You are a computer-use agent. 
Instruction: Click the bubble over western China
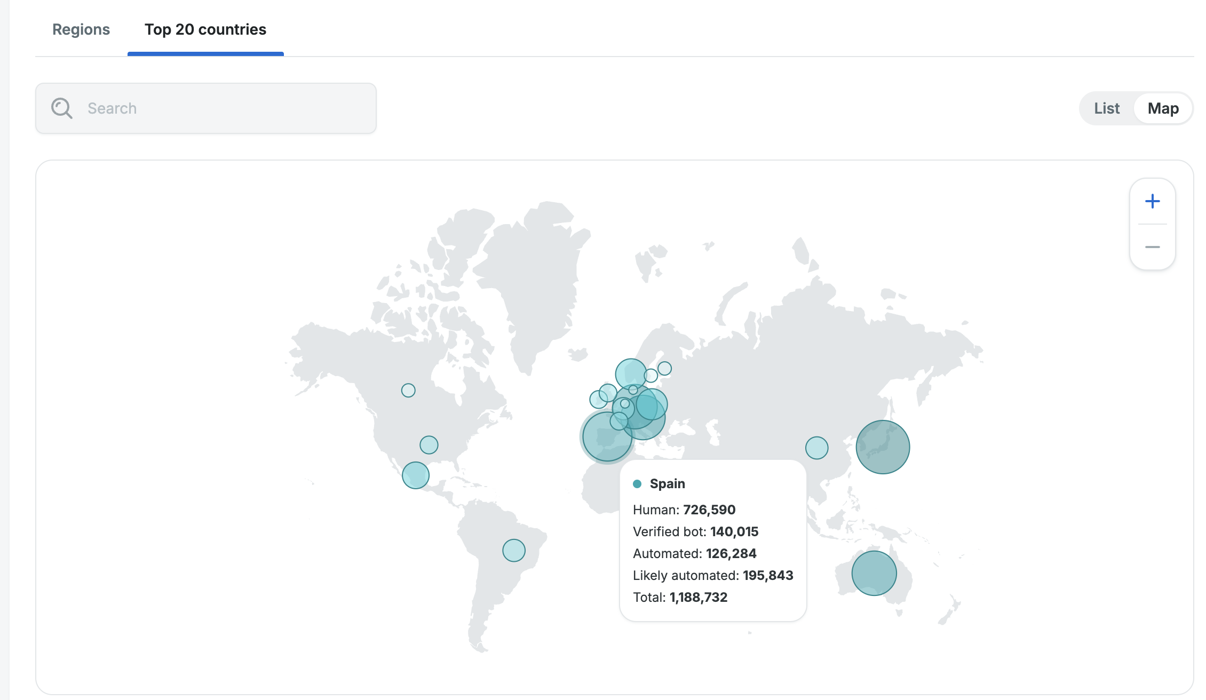coord(816,448)
